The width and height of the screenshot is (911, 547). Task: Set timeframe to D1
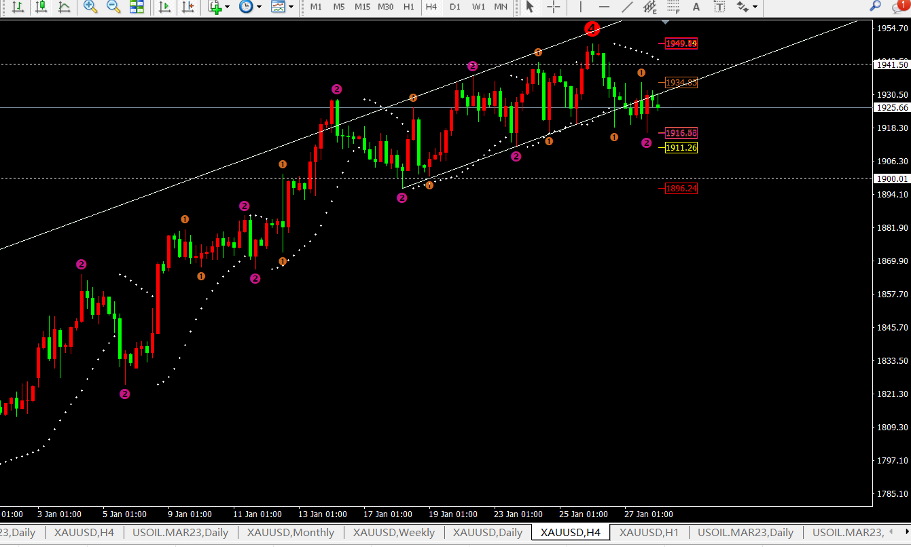click(x=455, y=7)
